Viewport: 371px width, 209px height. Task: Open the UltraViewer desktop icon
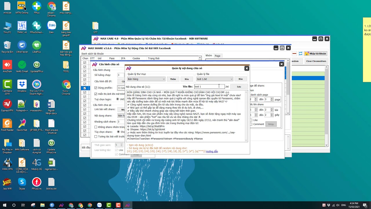[22, 46]
